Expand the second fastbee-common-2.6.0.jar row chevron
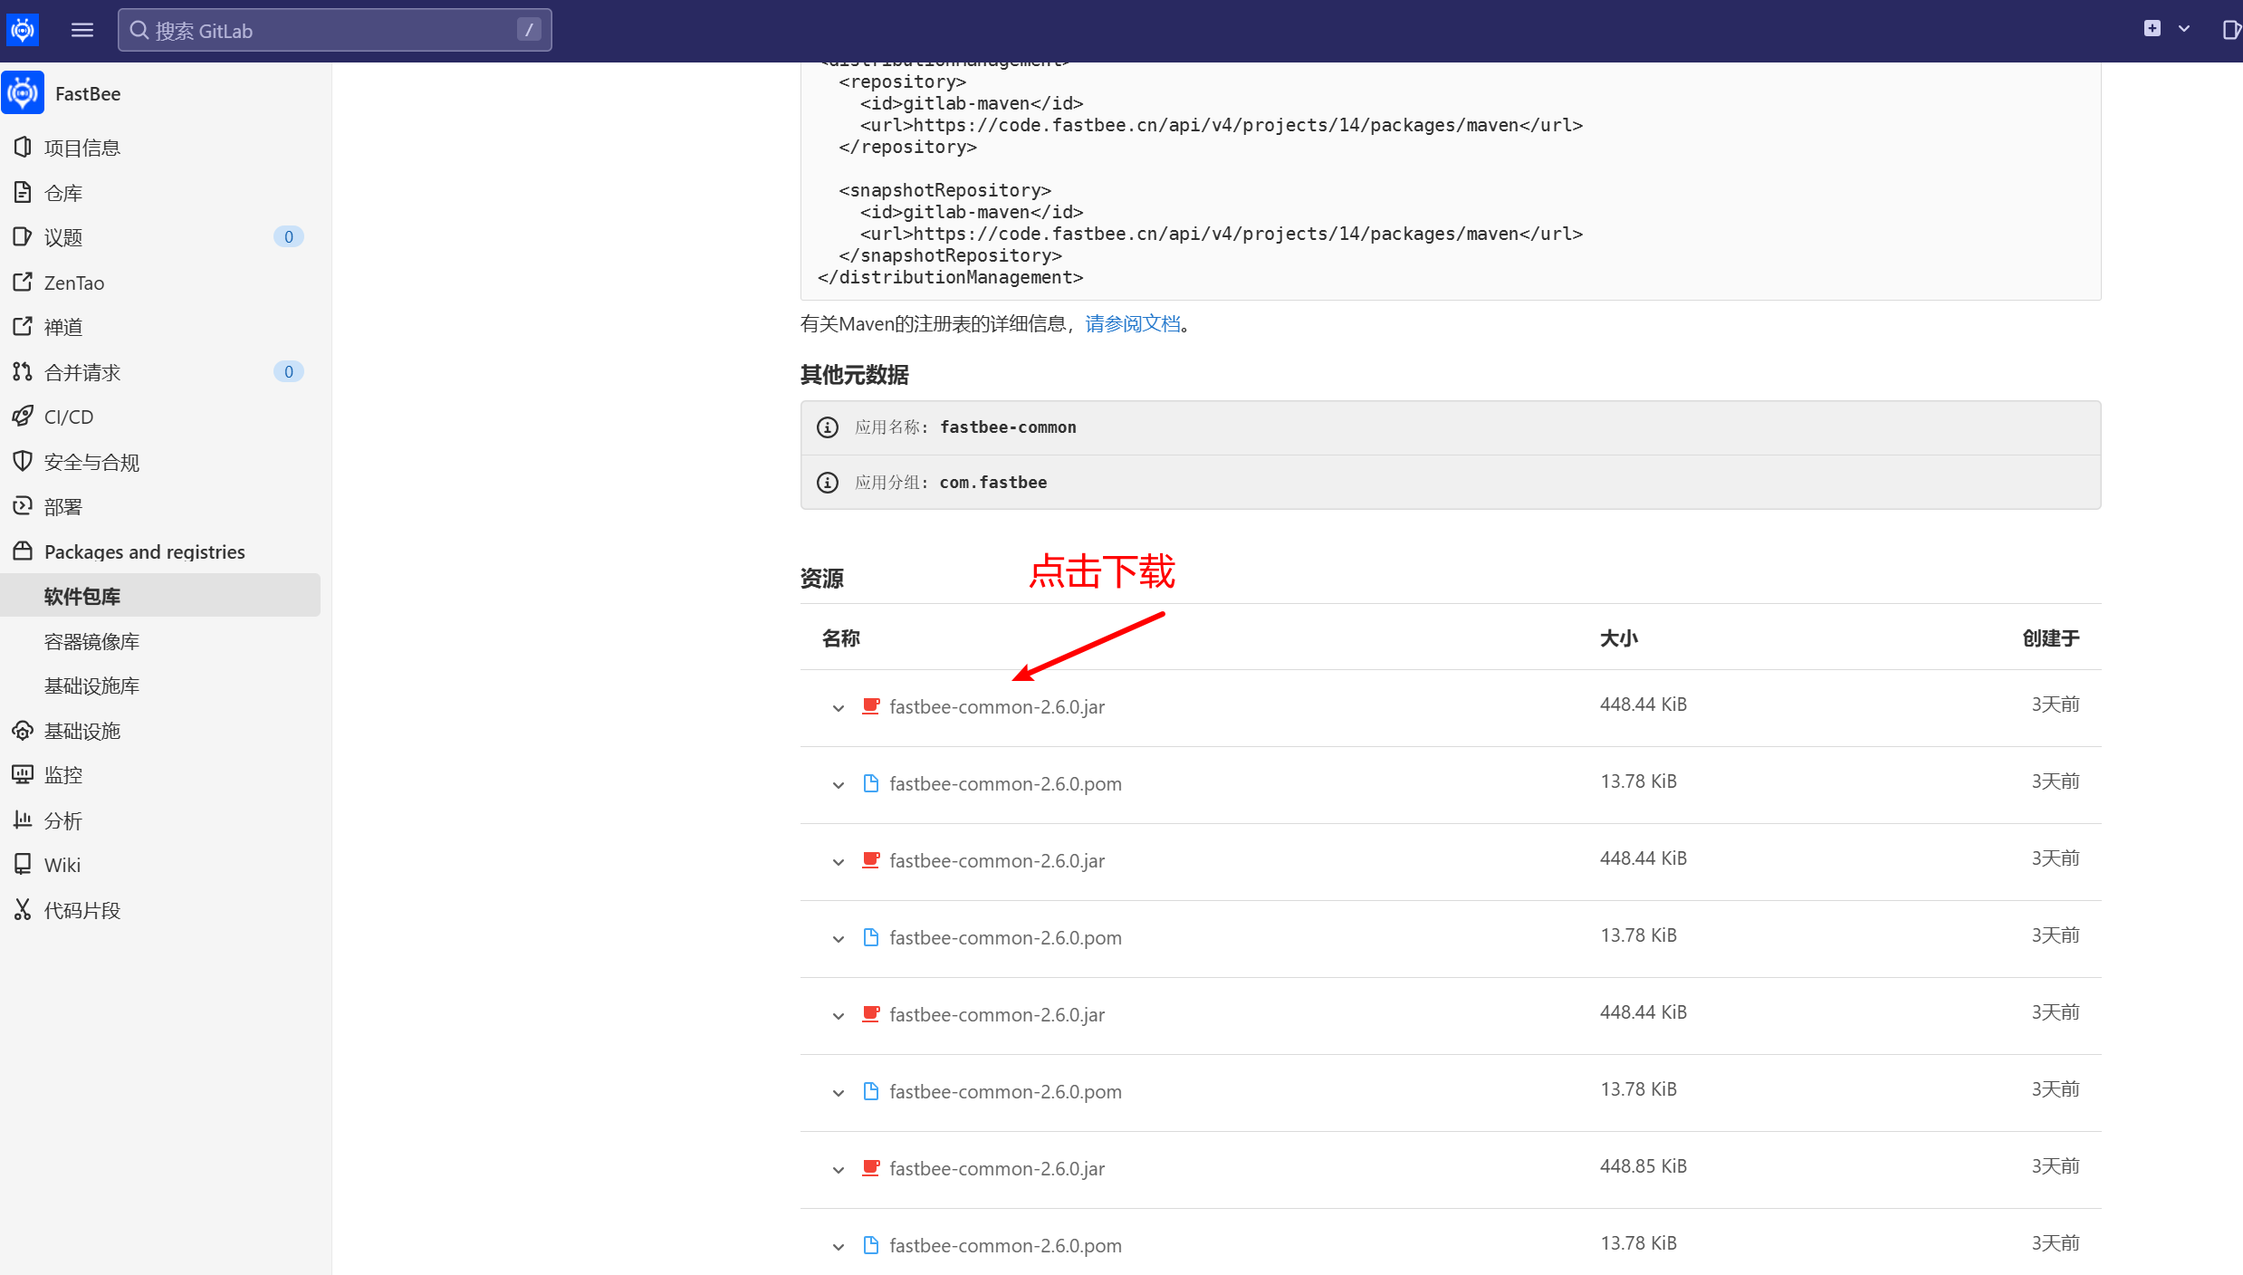This screenshot has width=2243, height=1275. point(839,862)
